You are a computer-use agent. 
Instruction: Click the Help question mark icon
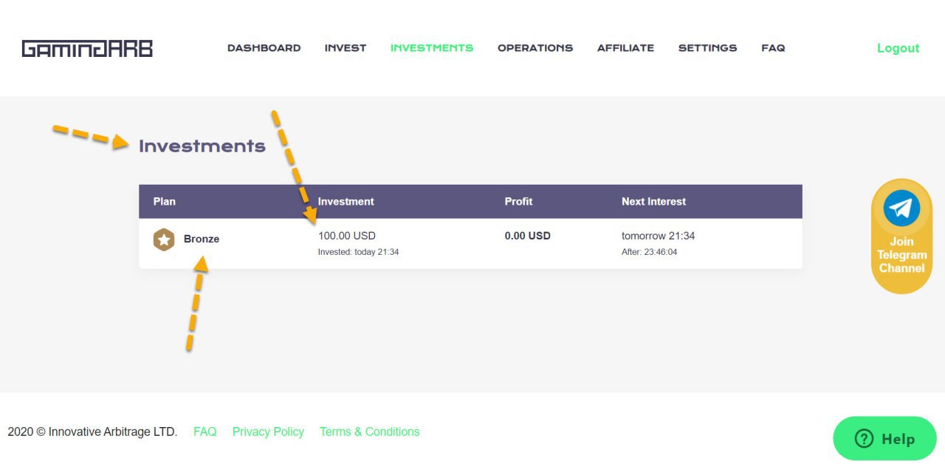(864, 439)
